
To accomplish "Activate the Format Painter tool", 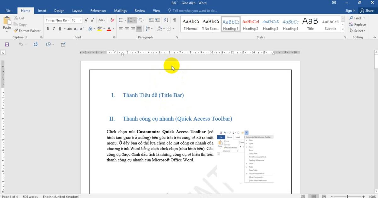I will [27, 30].
